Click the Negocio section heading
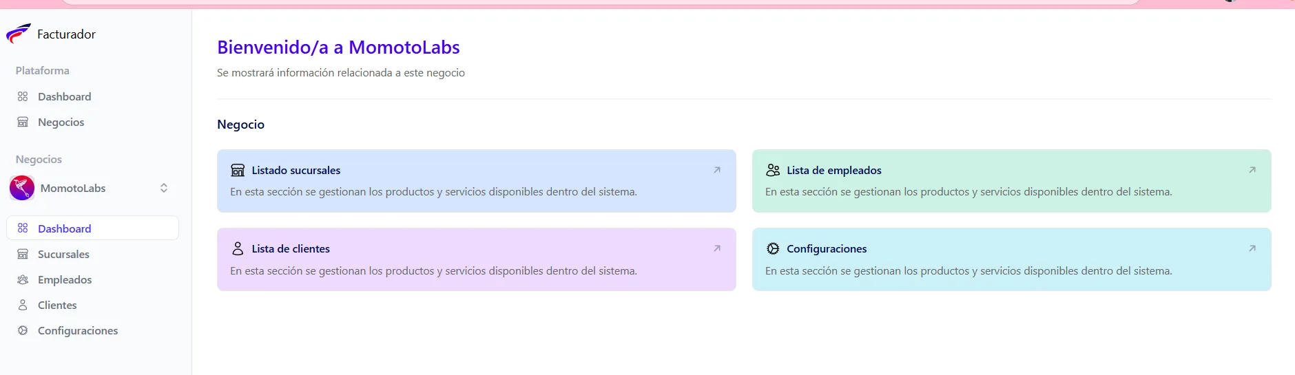The width and height of the screenshot is (1295, 375). pyautogui.click(x=240, y=125)
